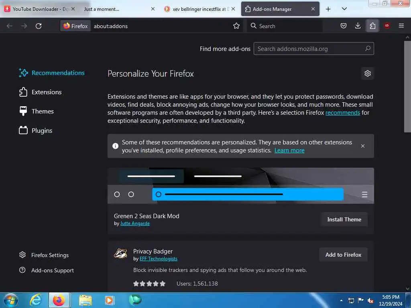This screenshot has width=411, height=308.
Task: Click the Firefox taskbar icon
Action: (x=59, y=300)
